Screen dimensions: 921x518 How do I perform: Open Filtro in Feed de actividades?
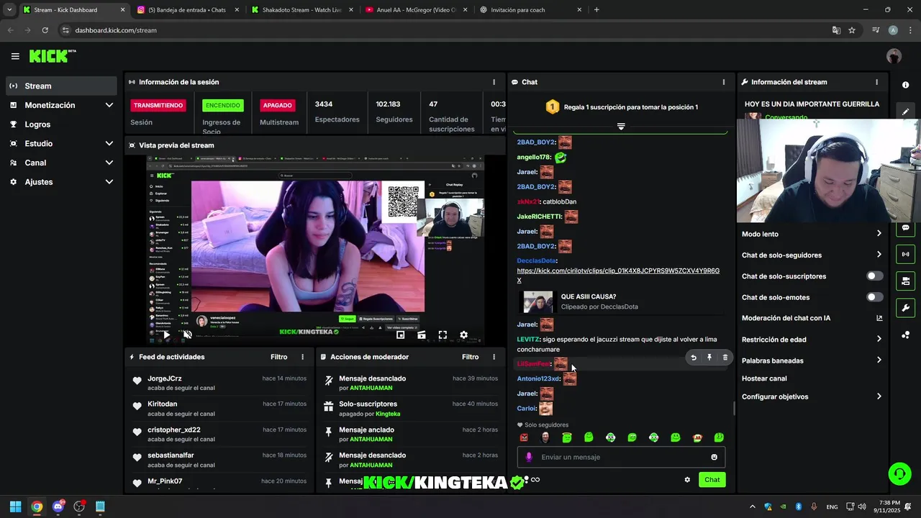279,357
